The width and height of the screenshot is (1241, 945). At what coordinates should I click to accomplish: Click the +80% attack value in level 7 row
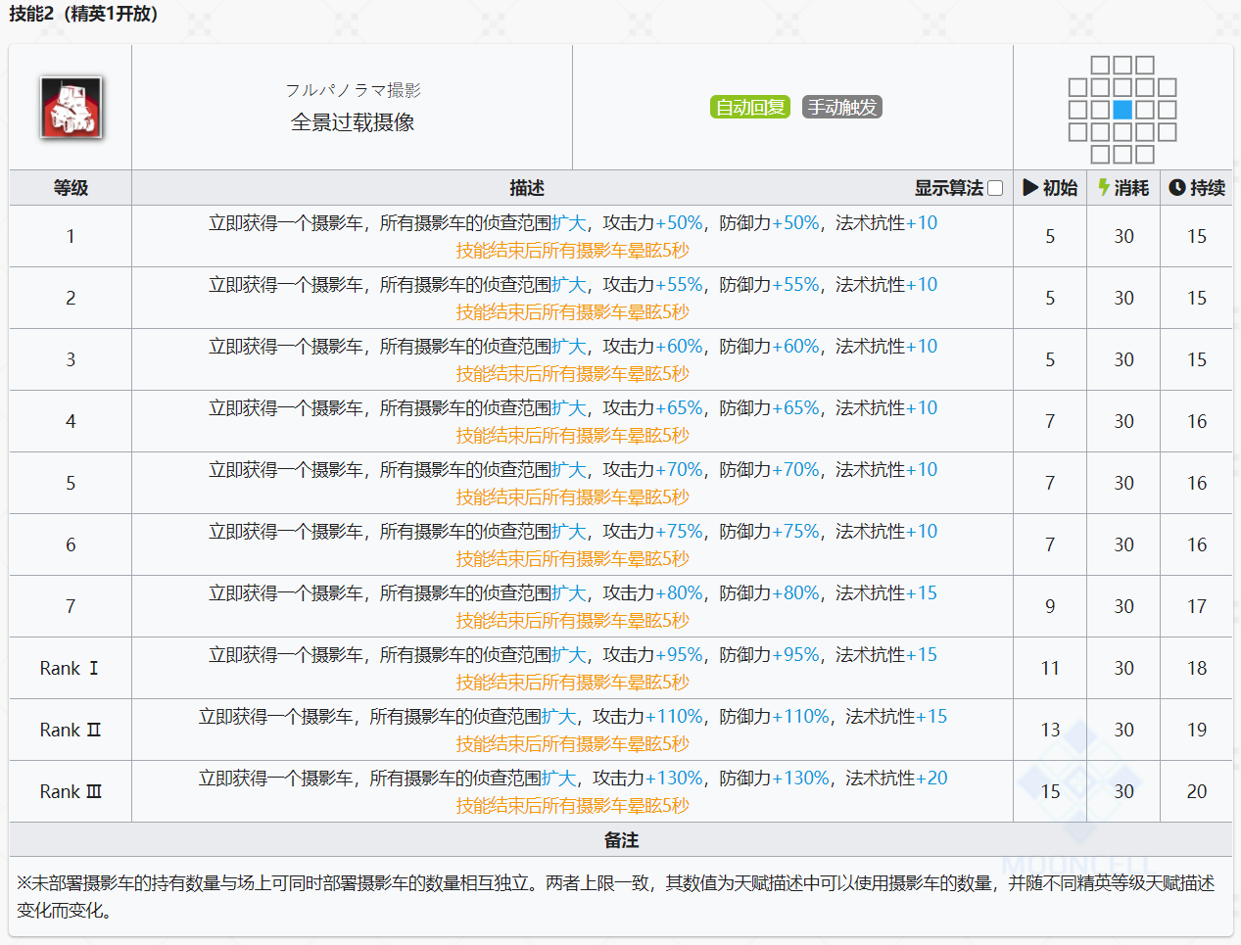pos(679,593)
